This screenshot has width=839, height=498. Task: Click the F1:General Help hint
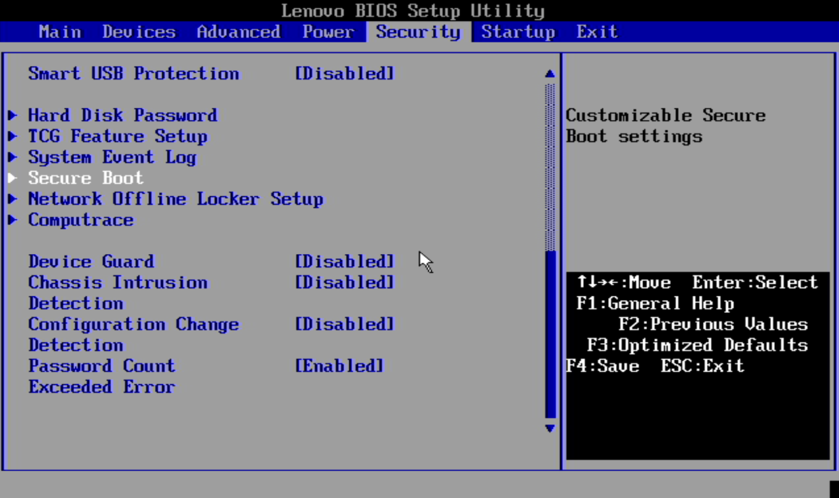[655, 303]
